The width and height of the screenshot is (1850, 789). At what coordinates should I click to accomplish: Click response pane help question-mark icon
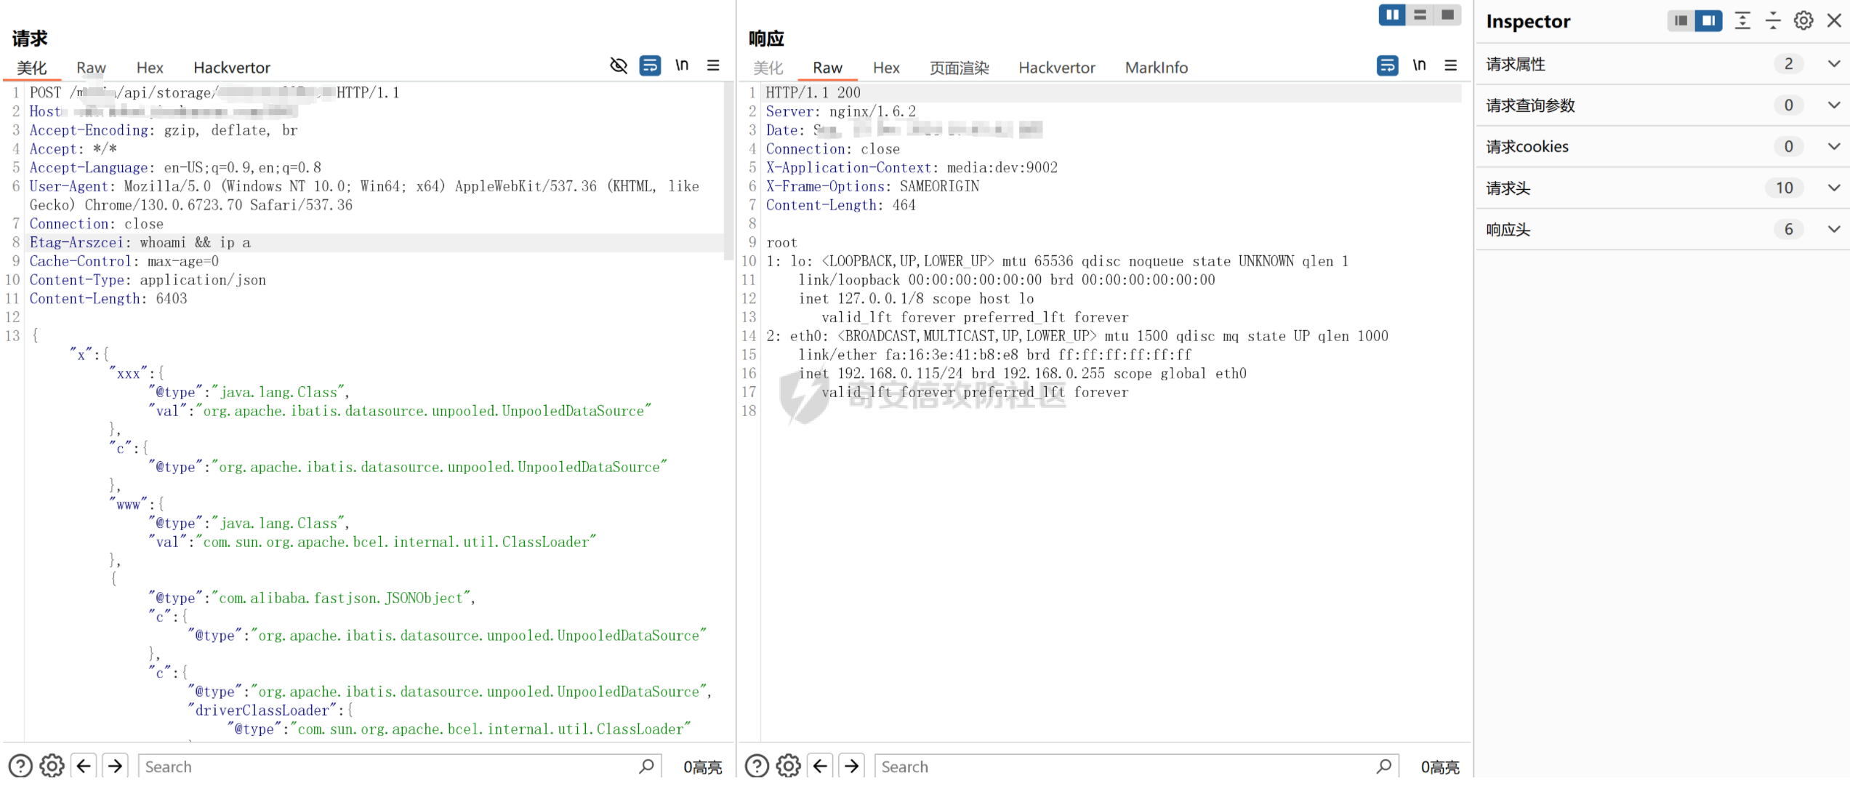click(757, 766)
